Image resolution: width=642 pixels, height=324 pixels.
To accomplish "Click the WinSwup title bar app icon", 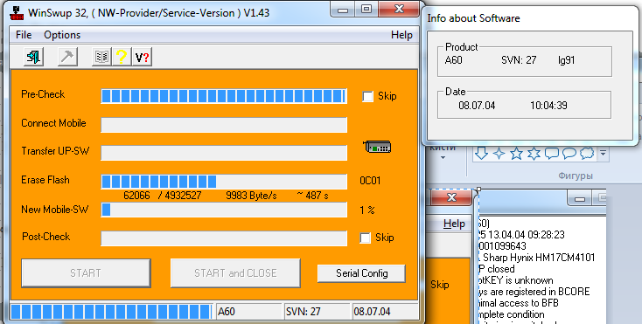I will click(17, 12).
